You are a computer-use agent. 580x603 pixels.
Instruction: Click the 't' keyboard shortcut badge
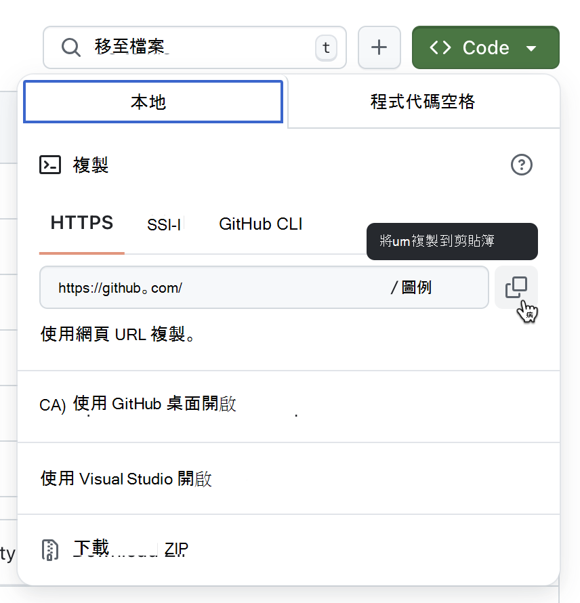click(x=326, y=47)
